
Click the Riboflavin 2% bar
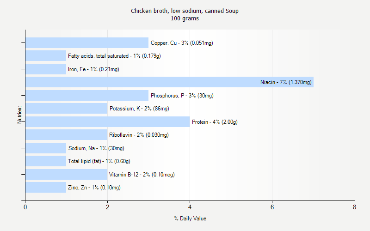click(66, 135)
